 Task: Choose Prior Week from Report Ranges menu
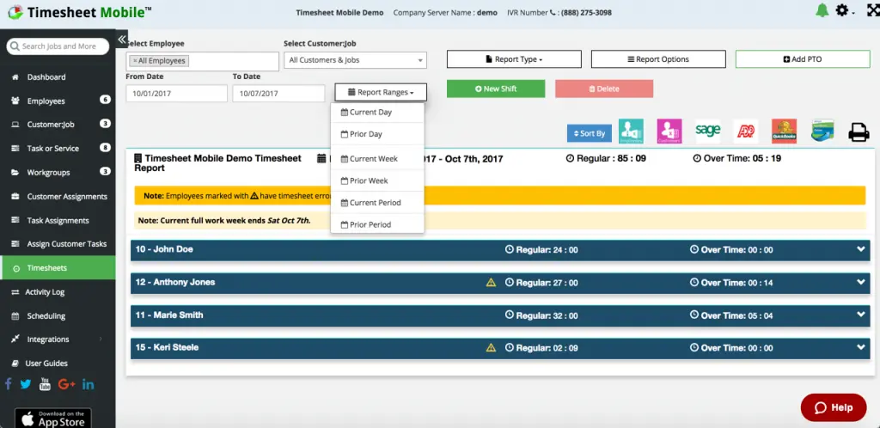[370, 180]
